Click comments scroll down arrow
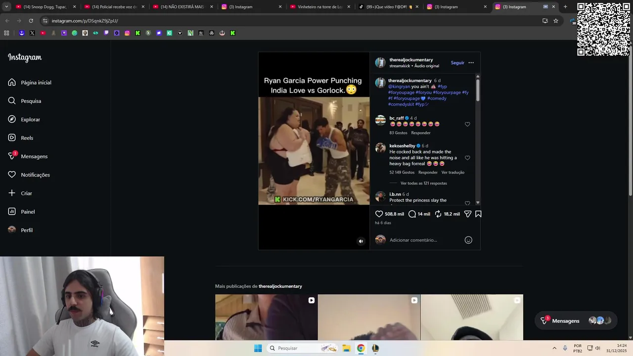This screenshot has width=633, height=356. point(478,203)
